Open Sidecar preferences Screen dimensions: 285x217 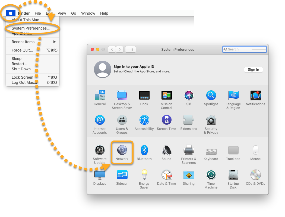pyautogui.click(x=122, y=177)
